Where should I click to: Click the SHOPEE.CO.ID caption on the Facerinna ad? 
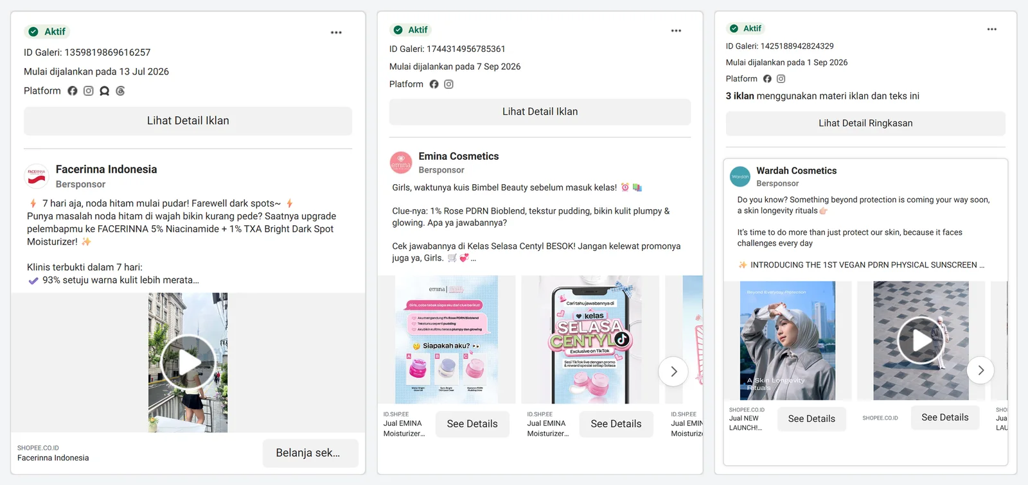tap(38, 448)
